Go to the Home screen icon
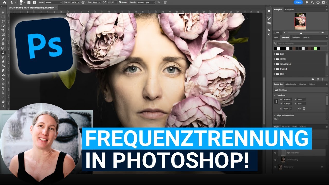Image resolution: width=329 pixels, height=185 pixels. [x=4, y=2]
